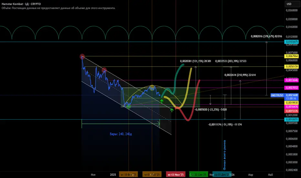Image resolution: width=301 pixels, height=178 pixels.
Task: Click the 0,0003000 price axis tick
Action: 292,162
